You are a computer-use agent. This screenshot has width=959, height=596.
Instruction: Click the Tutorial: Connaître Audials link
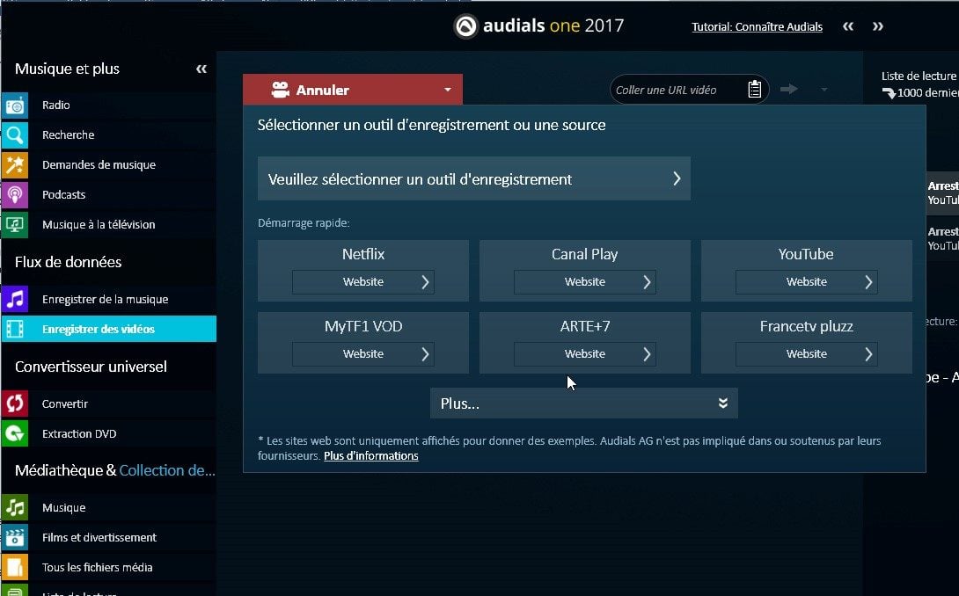757,26
